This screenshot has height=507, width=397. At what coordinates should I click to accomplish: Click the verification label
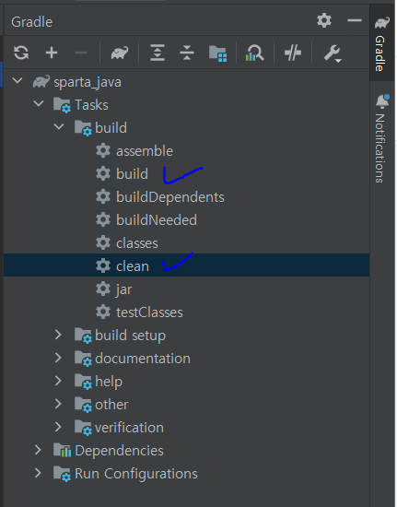(129, 428)
